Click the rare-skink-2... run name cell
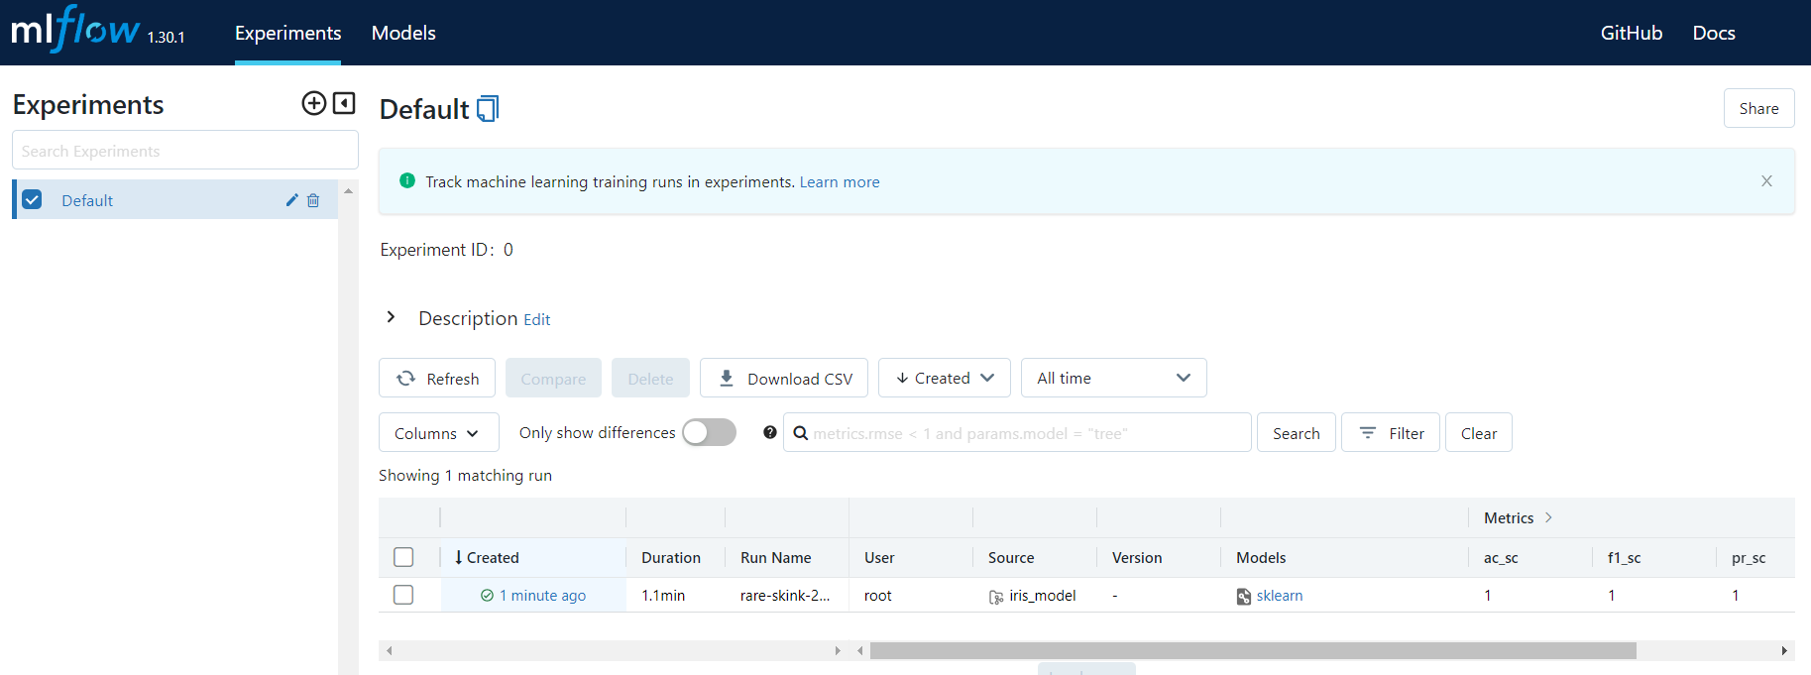Screen dimensions: 1811x675 pyautogui.click(x=785, y=595)
